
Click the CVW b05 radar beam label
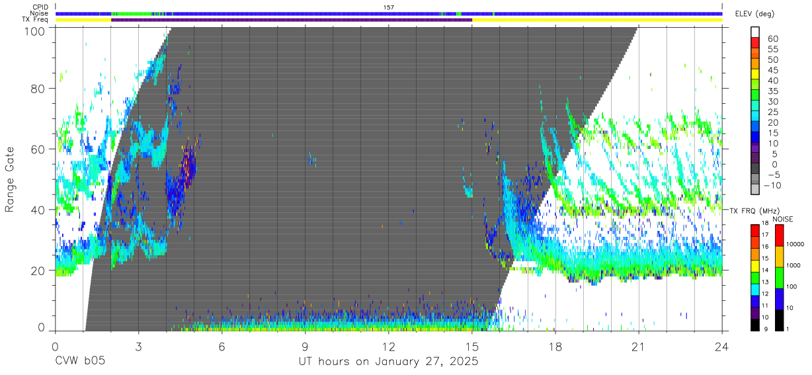[x=79, y=362]
